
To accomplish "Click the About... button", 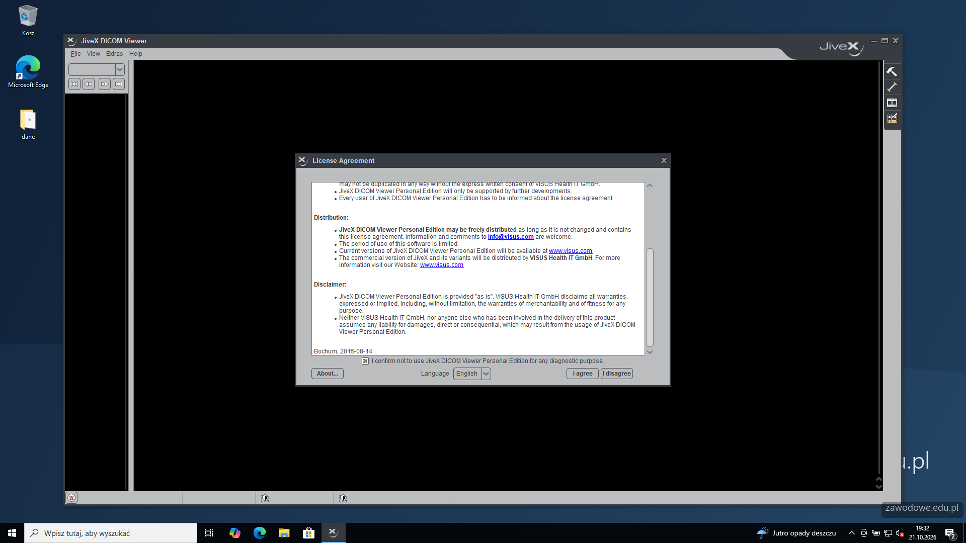I will [328, 374].
